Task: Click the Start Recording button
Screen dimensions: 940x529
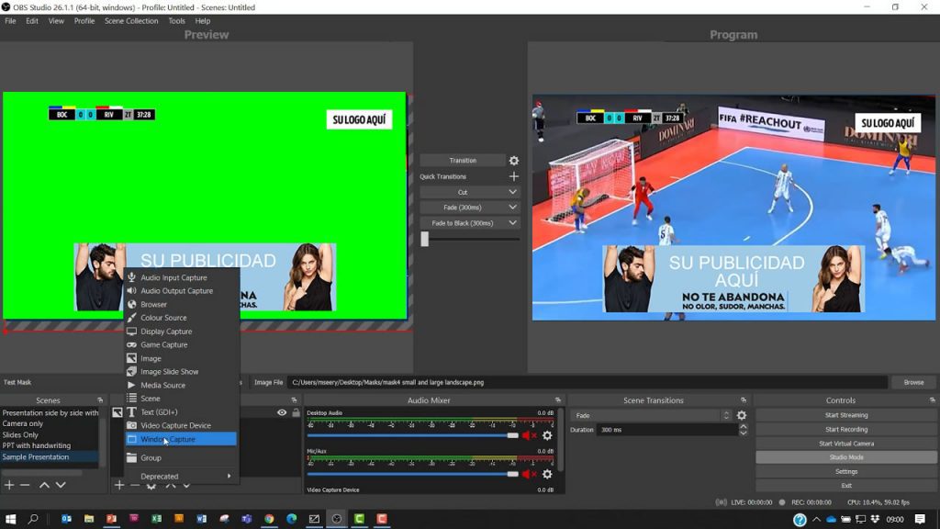Action: (x=845, y=429)
